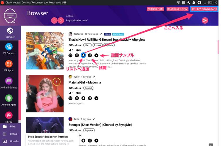Click the send arrow to load address

[x=205, y=20]
